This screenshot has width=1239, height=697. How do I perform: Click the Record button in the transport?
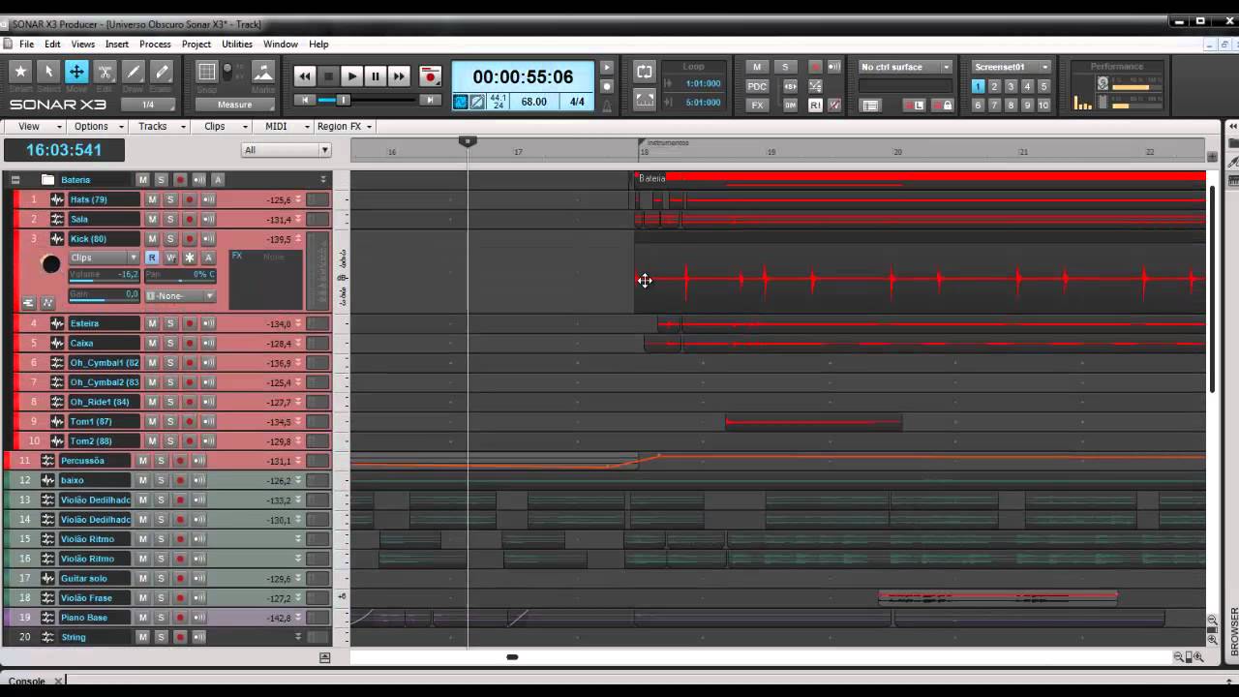point(430,76)
